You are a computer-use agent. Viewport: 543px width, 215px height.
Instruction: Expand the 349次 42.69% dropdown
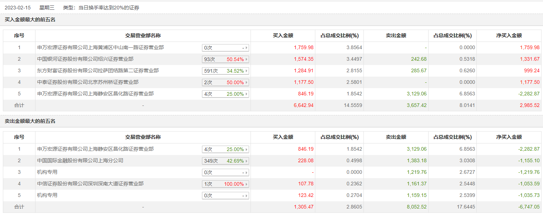(225, 161)
